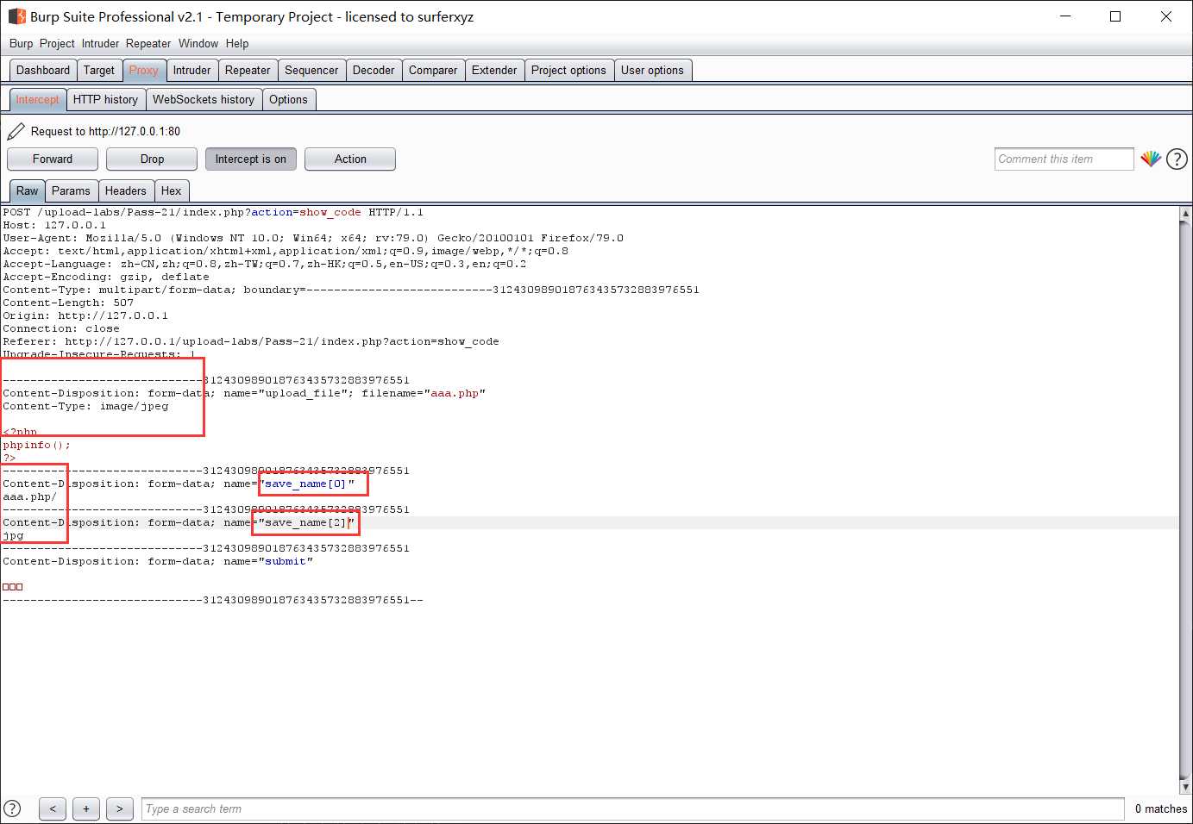This screenshot has width=1193, height=824.
Task: Open the Window menu
Action: pos(198,43)
